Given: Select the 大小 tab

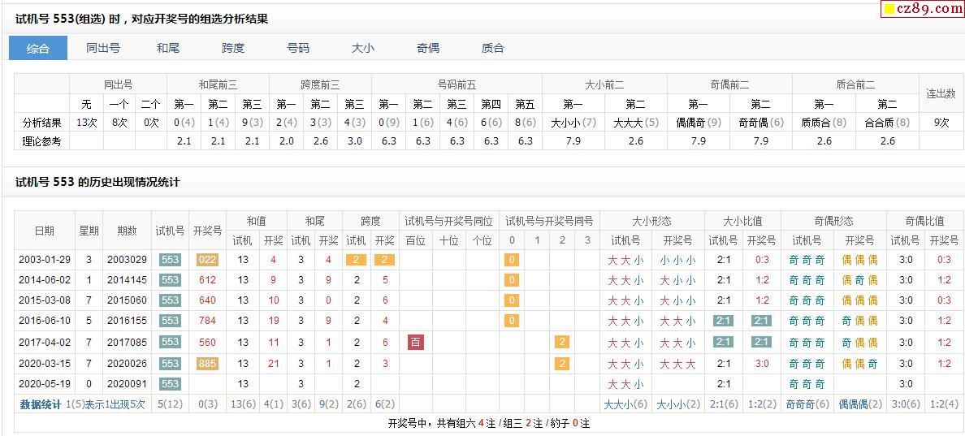Looking at the screenshot, I should coord(363,48).
